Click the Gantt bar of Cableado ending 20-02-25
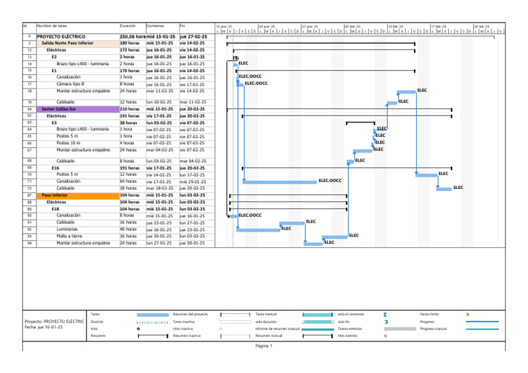This screenshot has height=373, width=528. pos(444,189)
